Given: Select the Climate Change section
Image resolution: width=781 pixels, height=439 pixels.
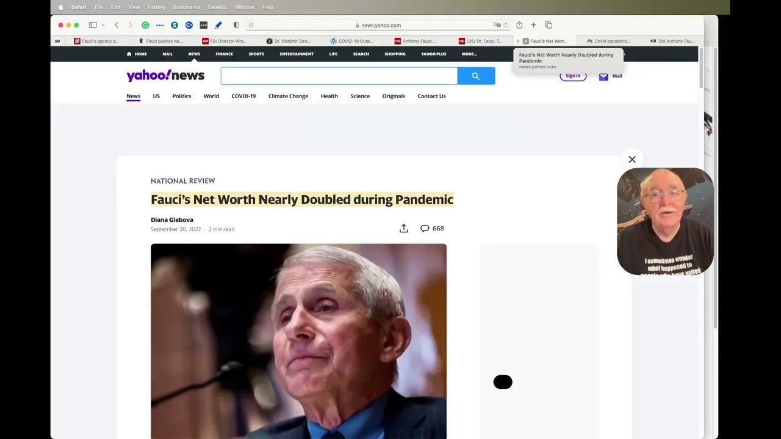Looking at the screenshot, I should click(288, 96).
